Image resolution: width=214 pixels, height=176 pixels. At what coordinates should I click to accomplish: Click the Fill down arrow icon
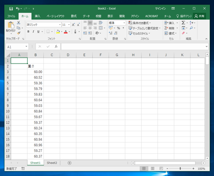click(x=183, y=28)
